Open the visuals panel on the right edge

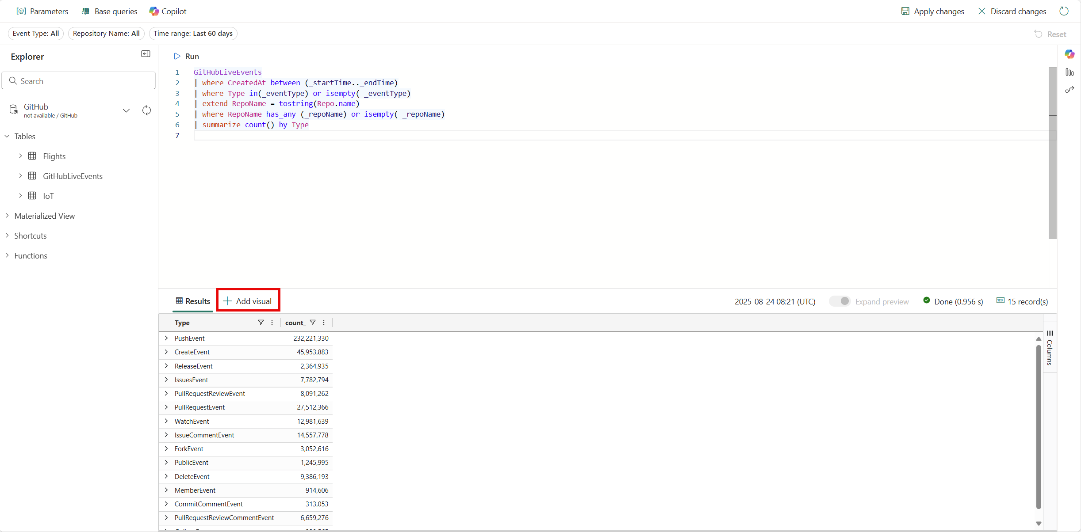point(1070,72)
